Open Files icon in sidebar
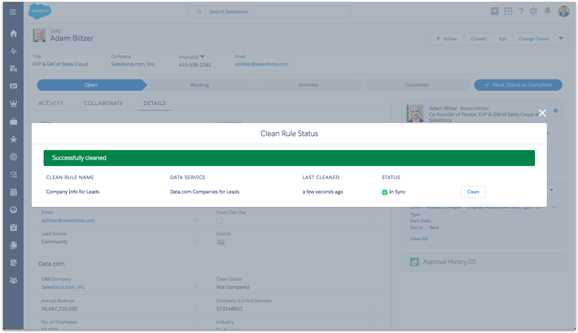The image size is (578, 333). (x=13, y=245)
